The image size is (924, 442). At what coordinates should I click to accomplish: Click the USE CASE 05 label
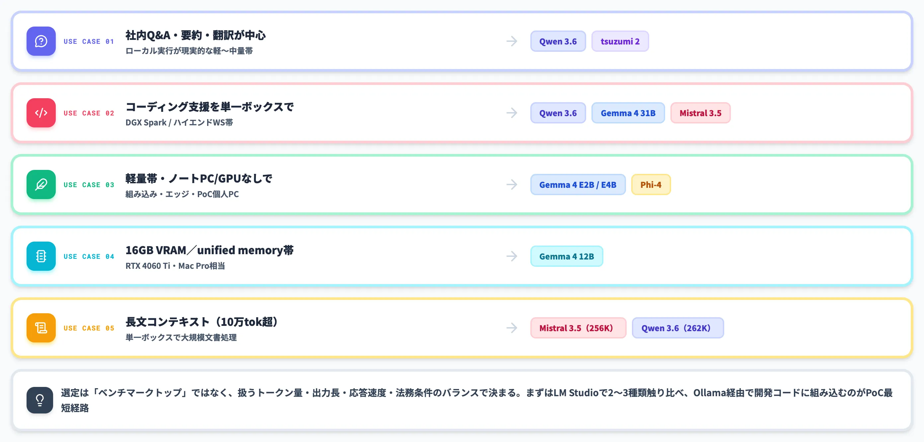coord(89,328)
